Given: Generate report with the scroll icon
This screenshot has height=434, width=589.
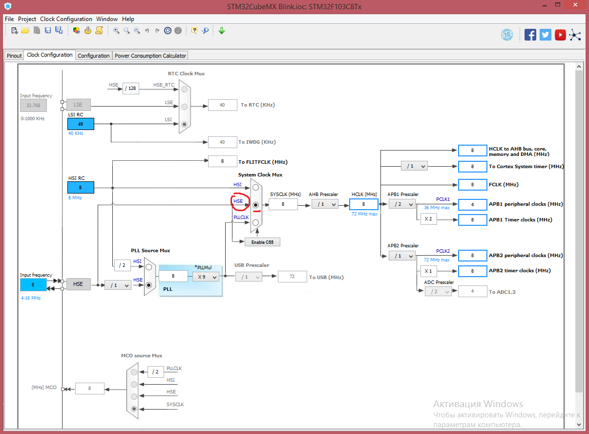Looking at the screenshot, I should tap(99, 30).
